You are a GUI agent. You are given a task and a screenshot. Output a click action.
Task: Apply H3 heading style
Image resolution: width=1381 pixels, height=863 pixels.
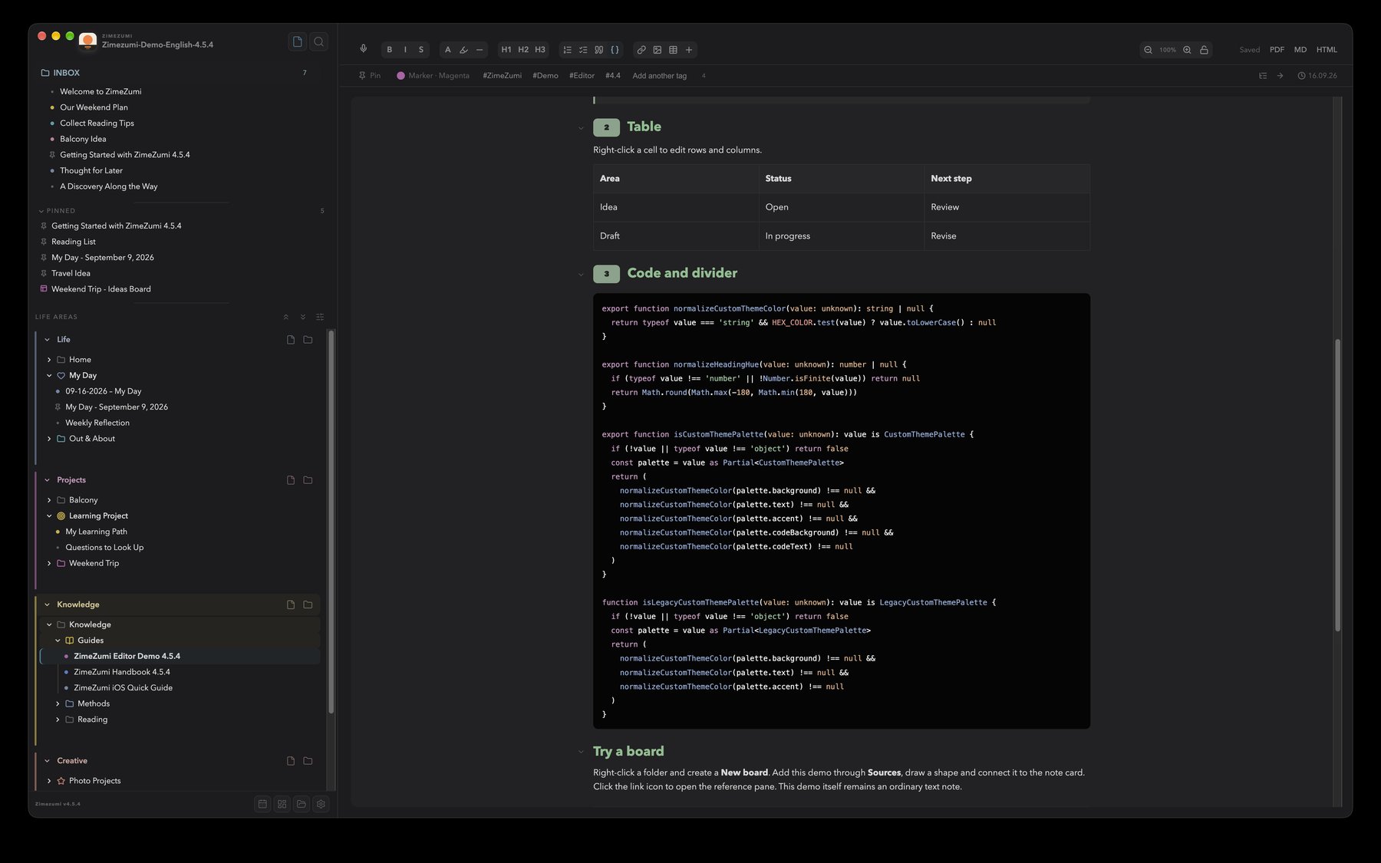[x=540, y=50]
